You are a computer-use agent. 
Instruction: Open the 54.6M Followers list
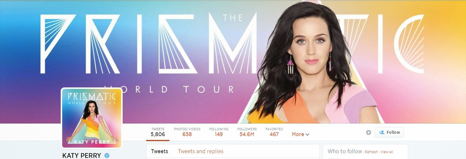(x=247, y=132)
